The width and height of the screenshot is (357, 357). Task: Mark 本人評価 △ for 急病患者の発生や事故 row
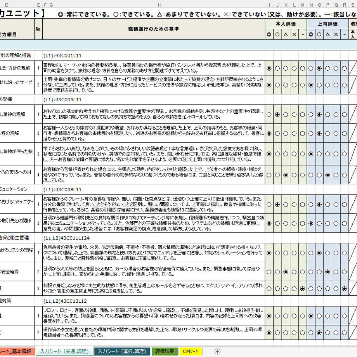286,253
